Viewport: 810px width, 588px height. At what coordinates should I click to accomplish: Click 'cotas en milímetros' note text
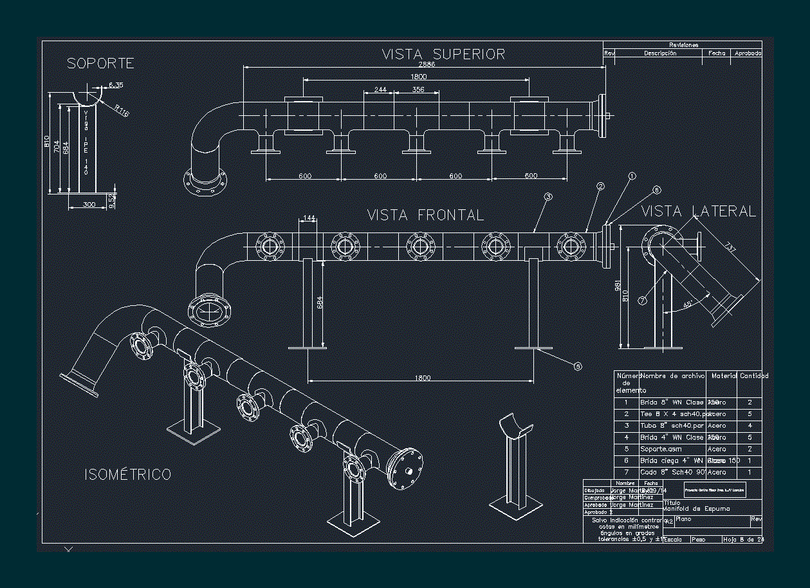[628, 527]
